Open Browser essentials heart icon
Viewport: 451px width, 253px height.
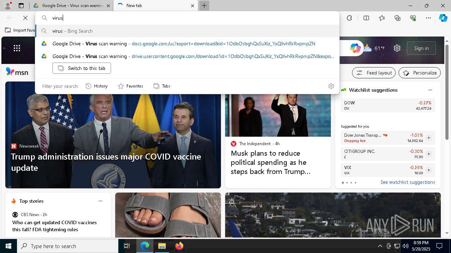click(x=413, y=18)
